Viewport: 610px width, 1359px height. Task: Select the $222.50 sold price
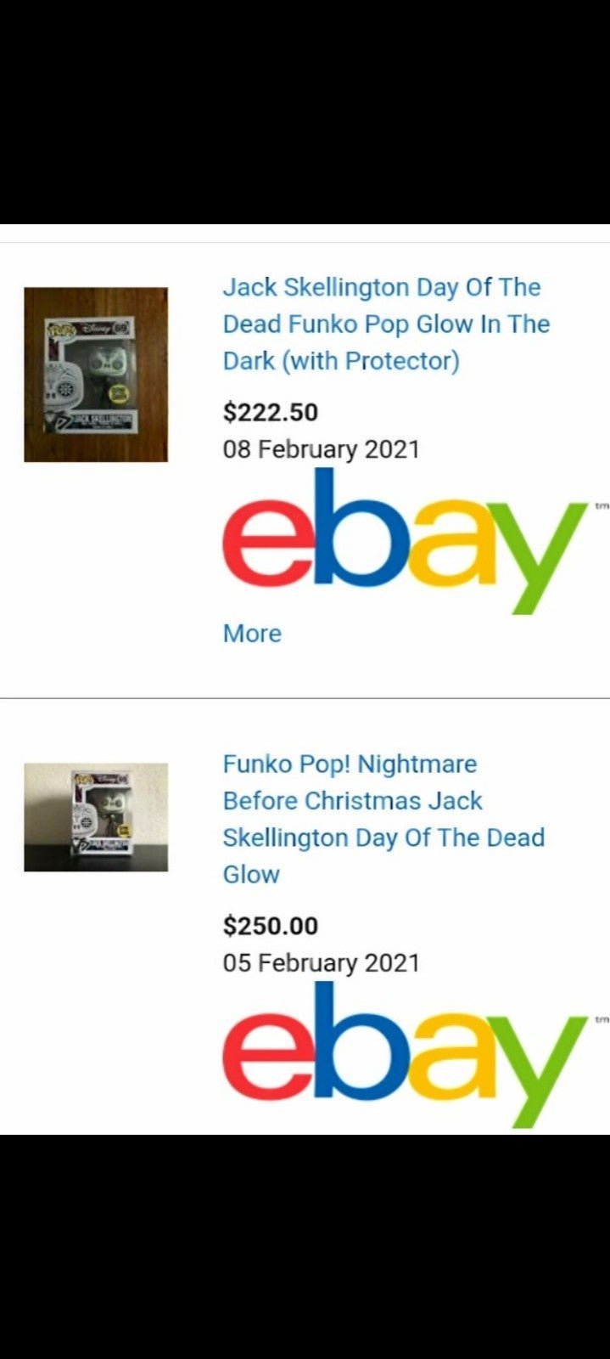point(271,413)
